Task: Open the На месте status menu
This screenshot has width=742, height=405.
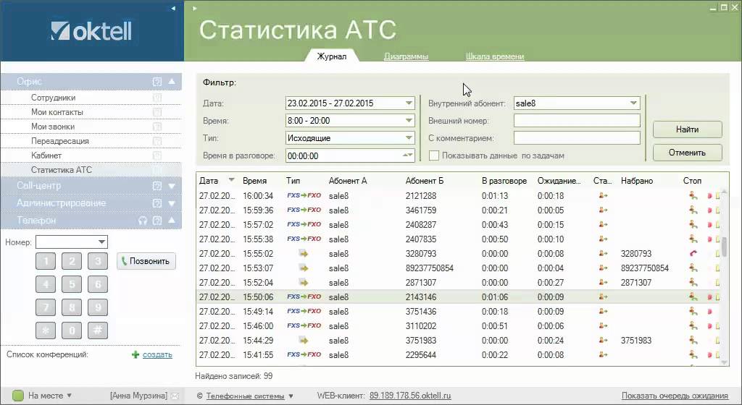Action: coord(50,396)
